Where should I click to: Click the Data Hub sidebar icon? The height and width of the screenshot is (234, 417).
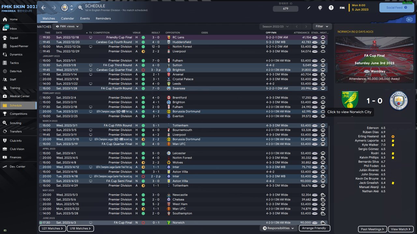tap(5, 71)
